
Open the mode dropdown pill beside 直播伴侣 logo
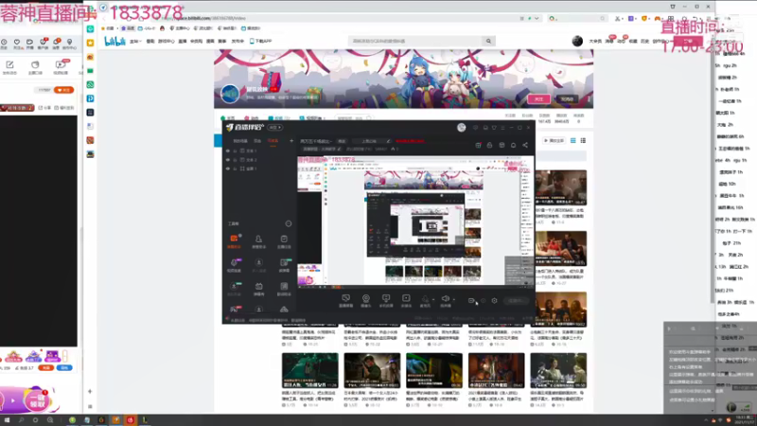click(x=275, y=128)
